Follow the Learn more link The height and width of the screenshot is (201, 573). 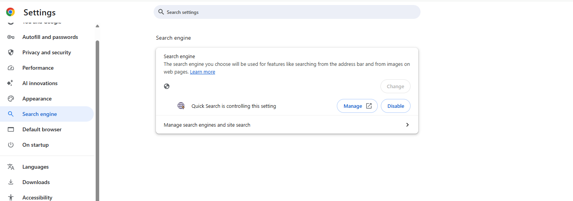[x=203, y=72]
